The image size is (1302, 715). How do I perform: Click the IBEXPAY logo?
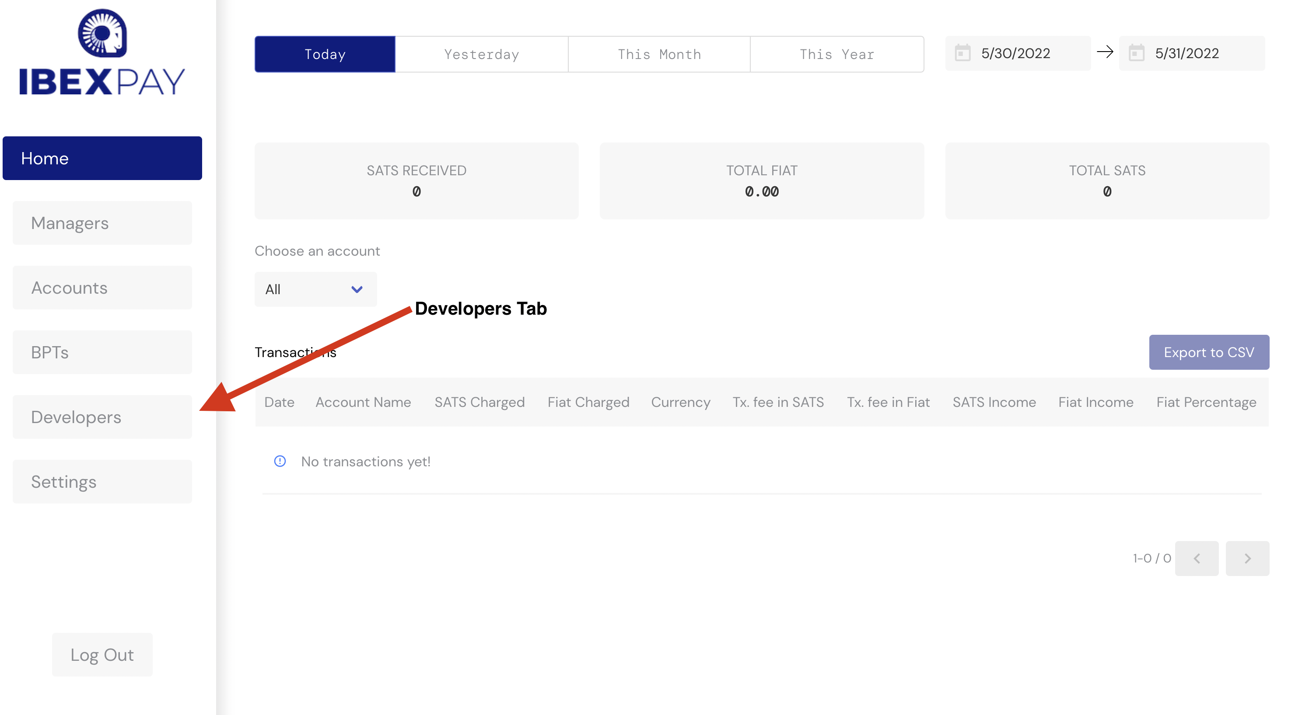click(x=102, y=53)
